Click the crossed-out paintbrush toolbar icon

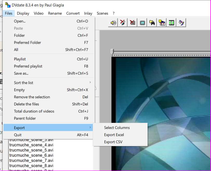(123, 23)
